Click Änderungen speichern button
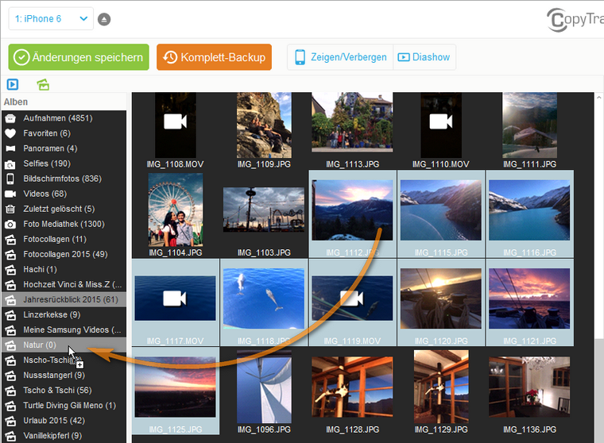The image size is (604, 443). click(x=79, y=57)
